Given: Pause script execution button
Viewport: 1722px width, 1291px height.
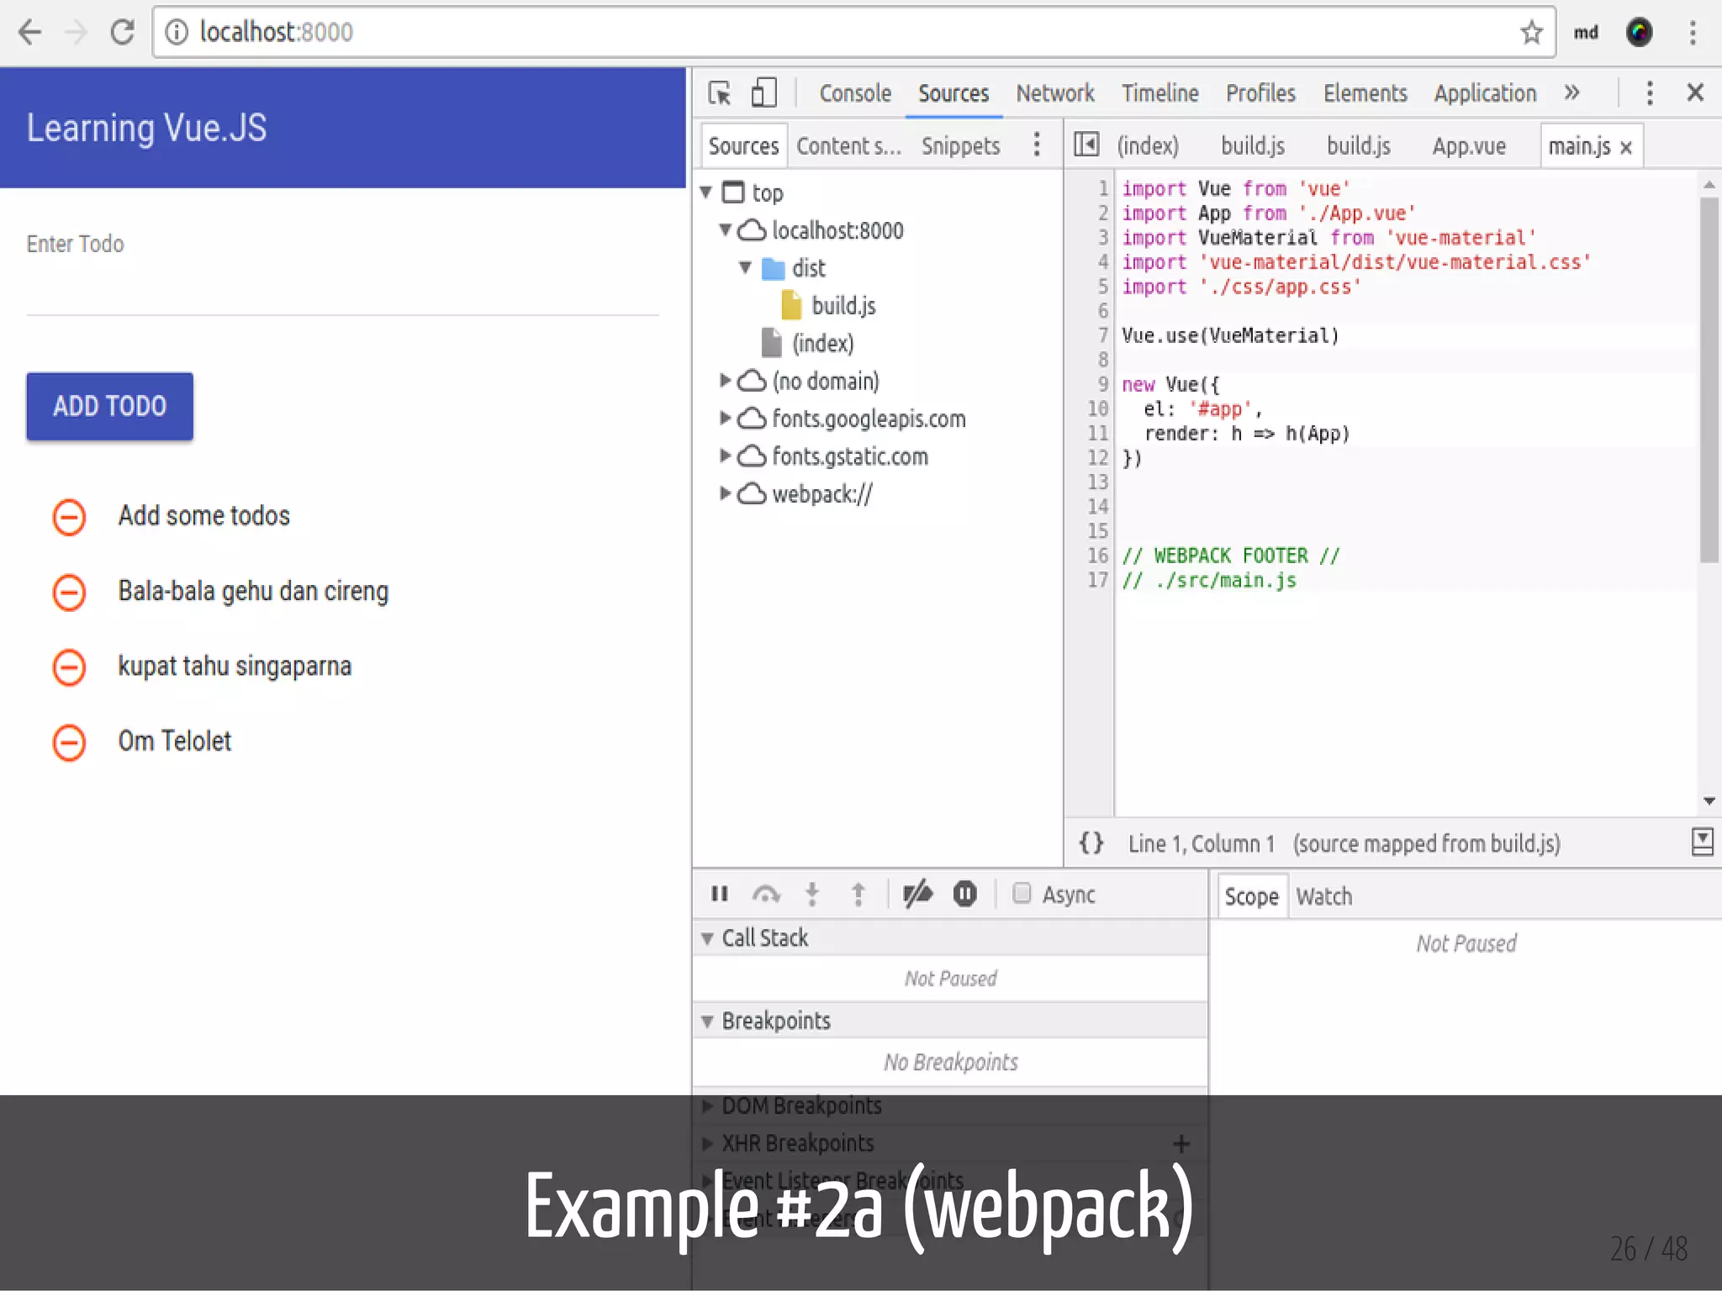Looking at the screenshot, I should point(720,893).
